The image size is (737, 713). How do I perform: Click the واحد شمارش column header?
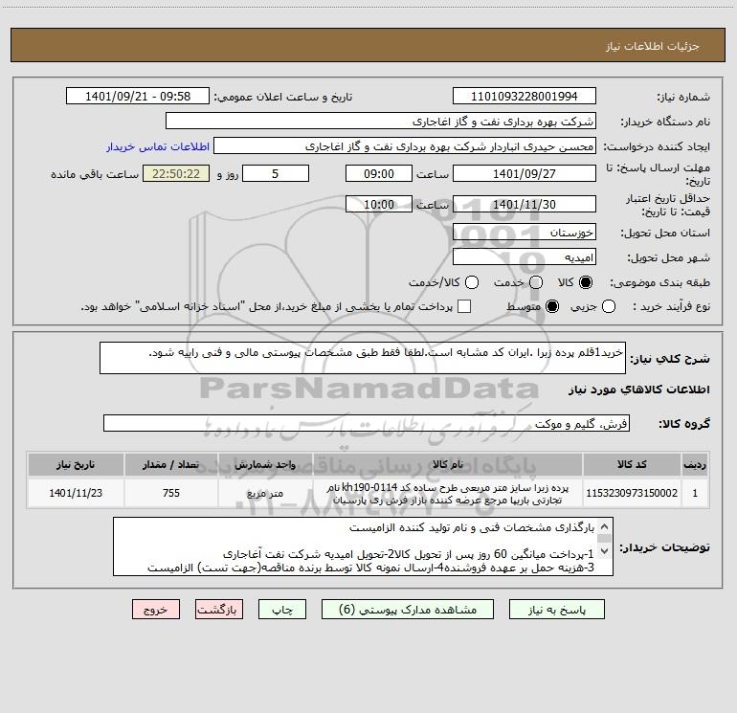pyautogui.click(x=265, y=464)
